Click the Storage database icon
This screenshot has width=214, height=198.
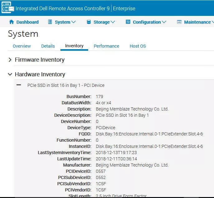[89, 22]
